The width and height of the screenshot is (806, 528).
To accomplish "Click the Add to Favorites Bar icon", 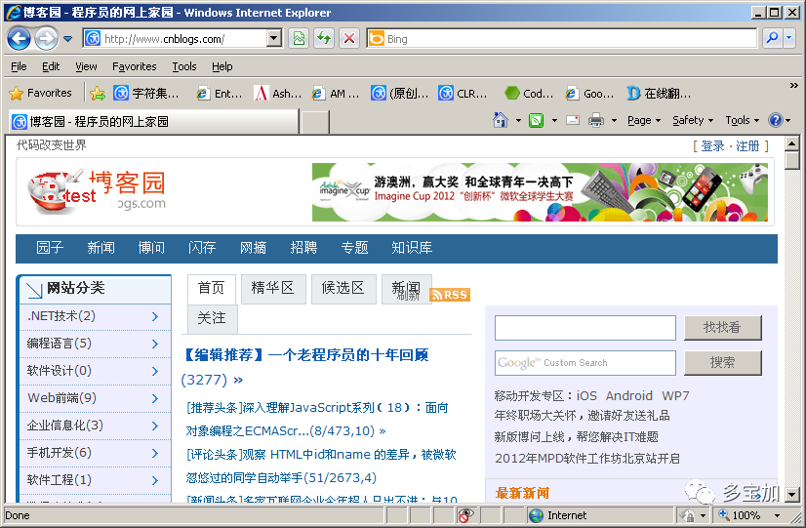I will pyautogui.click(x=98, y=93).
